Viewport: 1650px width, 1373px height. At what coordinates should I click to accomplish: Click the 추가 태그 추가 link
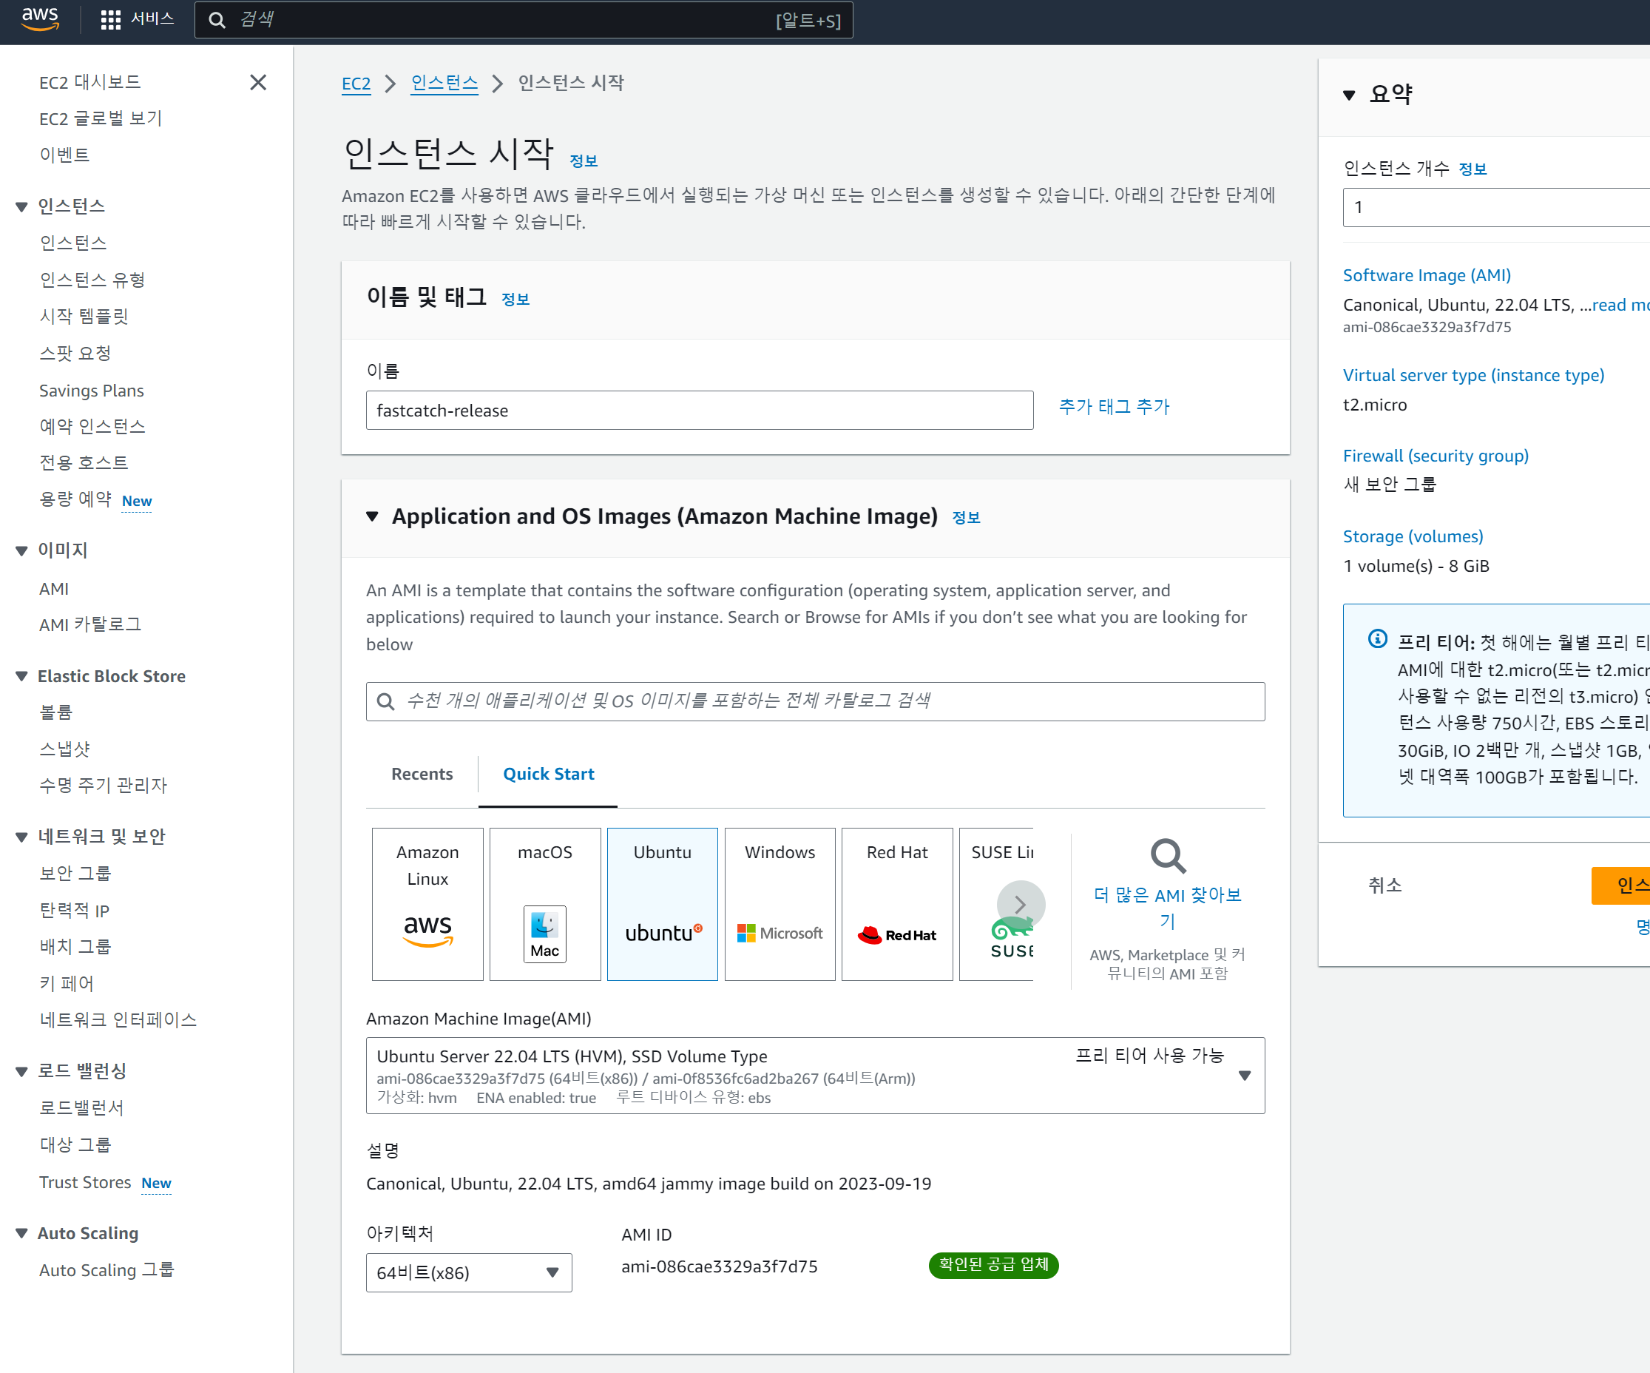click(1114, 406)
